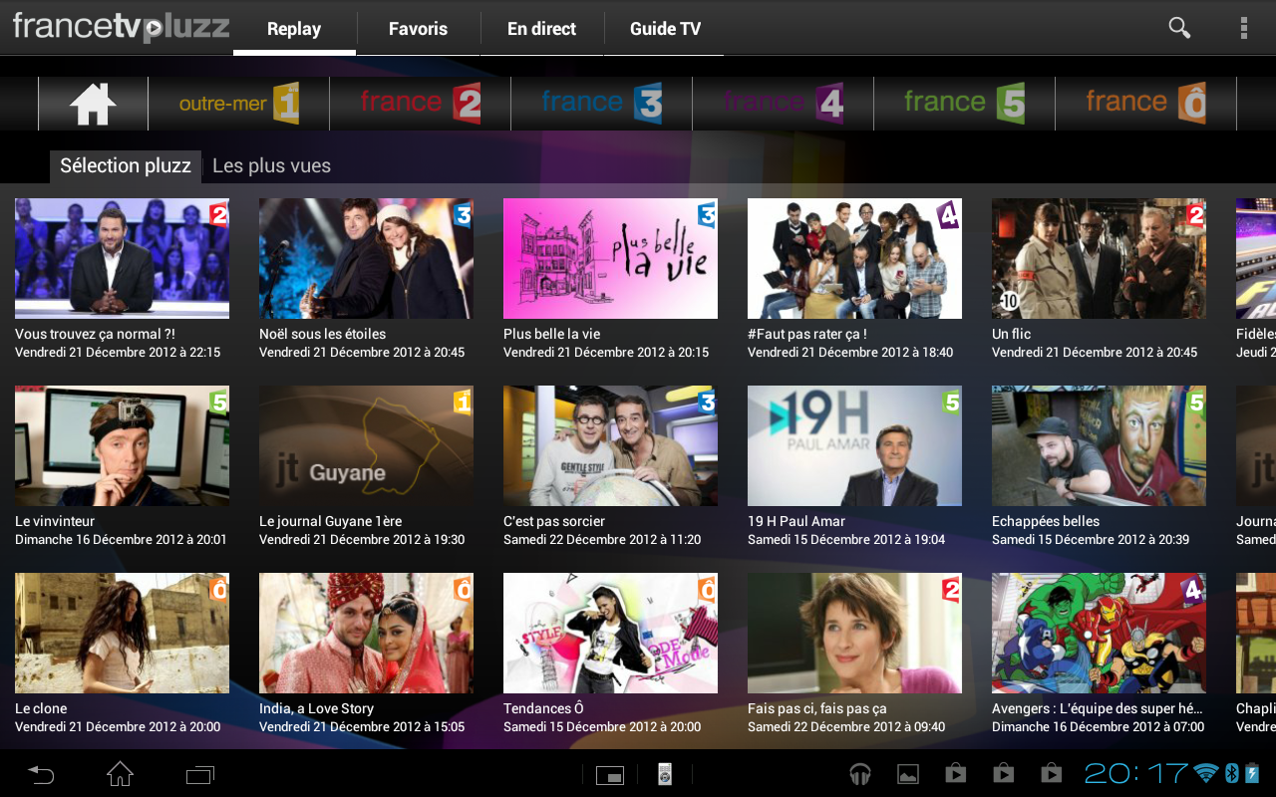Play the C'est pas sorcier thumbnail
This screenshot has height=797, width=1276.
[x=610, y=446]
